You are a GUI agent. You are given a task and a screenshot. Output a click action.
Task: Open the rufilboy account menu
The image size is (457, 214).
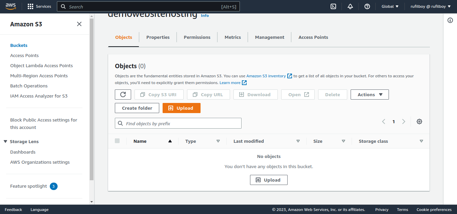[x=431, y=6]
